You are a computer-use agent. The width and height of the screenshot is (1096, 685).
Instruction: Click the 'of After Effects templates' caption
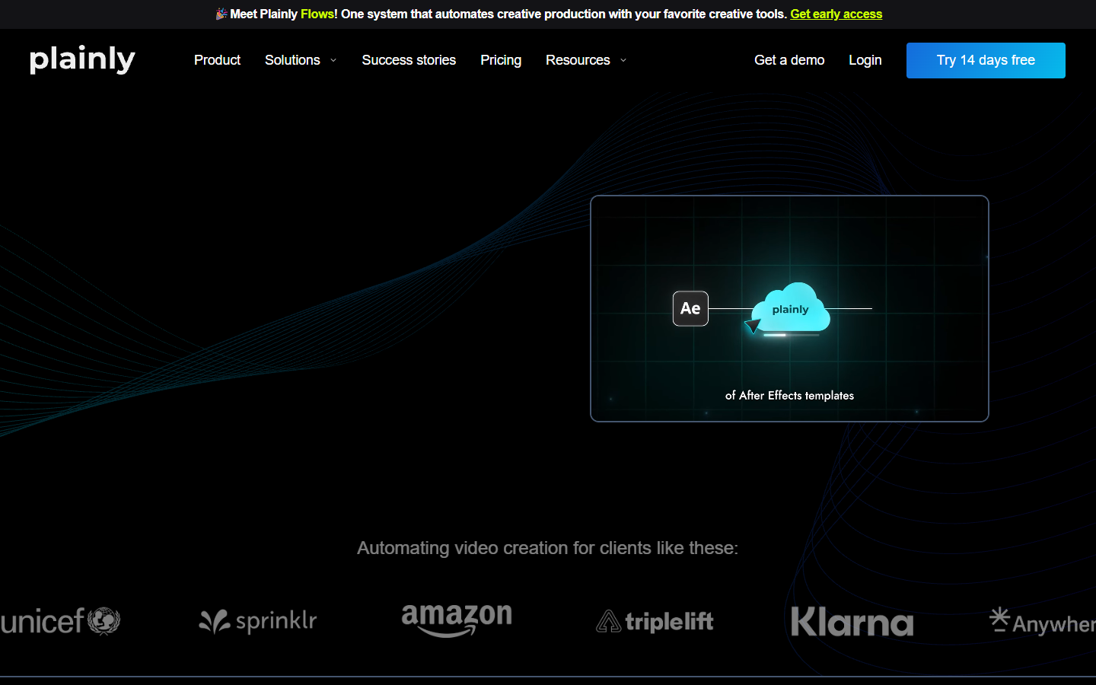click(789, 396)
